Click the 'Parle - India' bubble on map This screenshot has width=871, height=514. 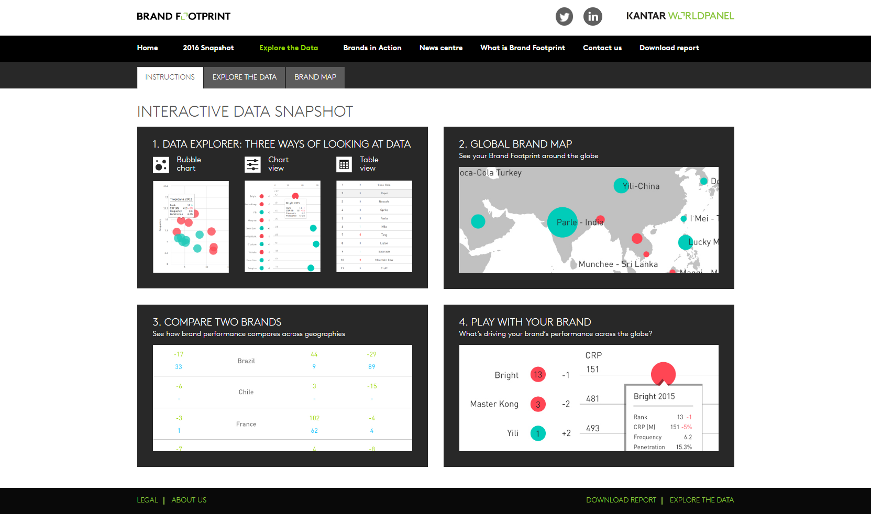(563, 222)
